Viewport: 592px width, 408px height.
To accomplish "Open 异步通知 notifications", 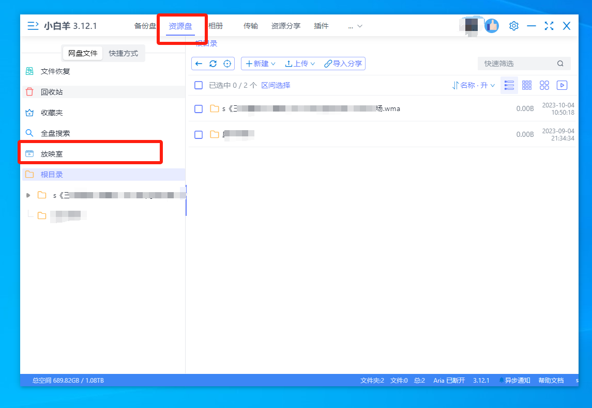I will tap(514, 381).
